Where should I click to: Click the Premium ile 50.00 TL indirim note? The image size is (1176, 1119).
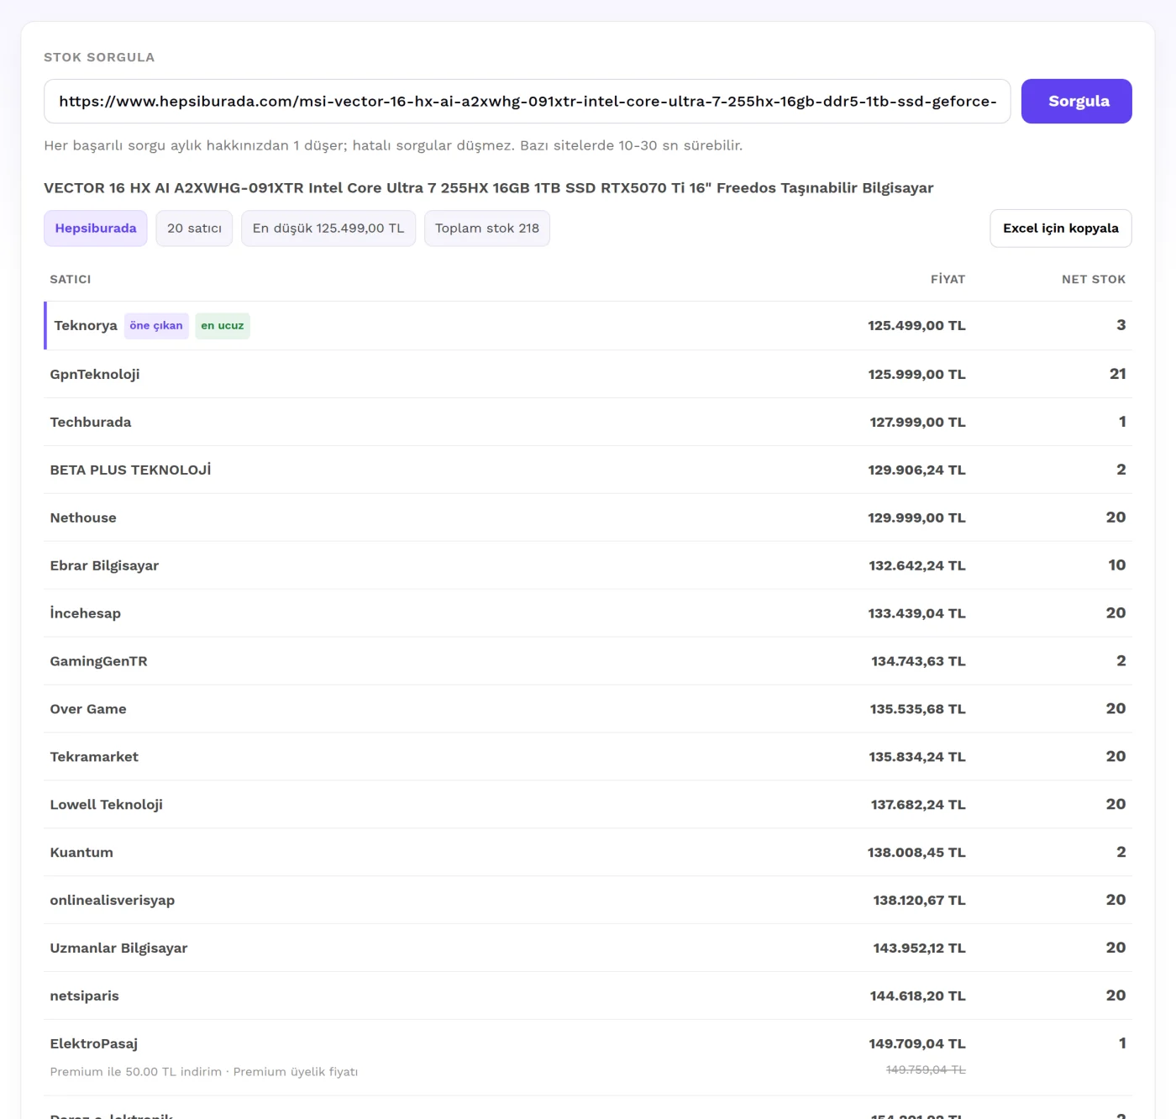click(x=204, y=1072)
